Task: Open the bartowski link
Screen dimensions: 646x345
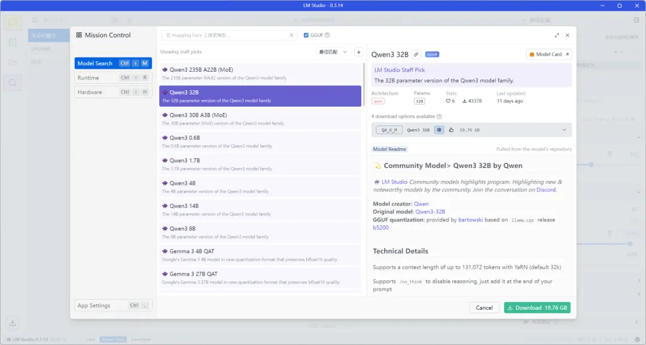Action: pos(471,220)
